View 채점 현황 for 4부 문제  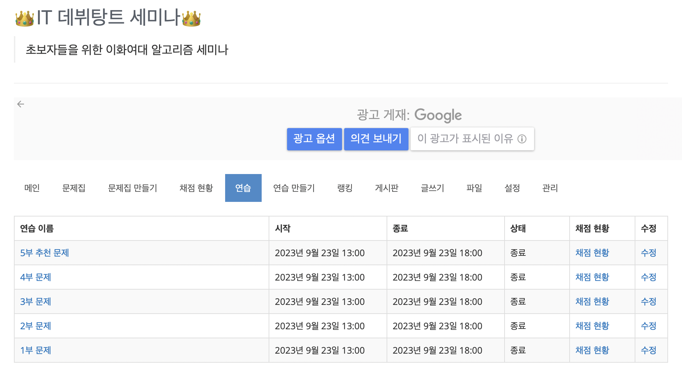[x=592, y=277]
